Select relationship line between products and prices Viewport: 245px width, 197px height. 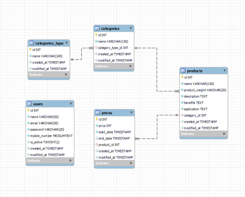coord(157,127)
